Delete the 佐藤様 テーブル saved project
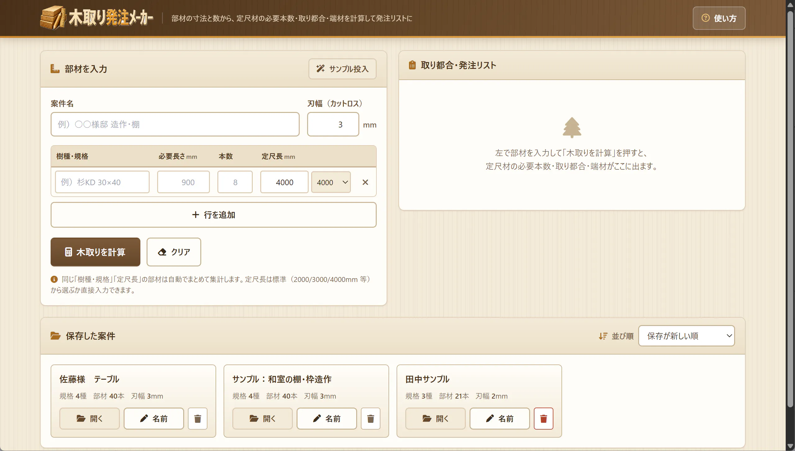Image resolution: width=795 pixels, height=451 pixels. coord(198,418)
